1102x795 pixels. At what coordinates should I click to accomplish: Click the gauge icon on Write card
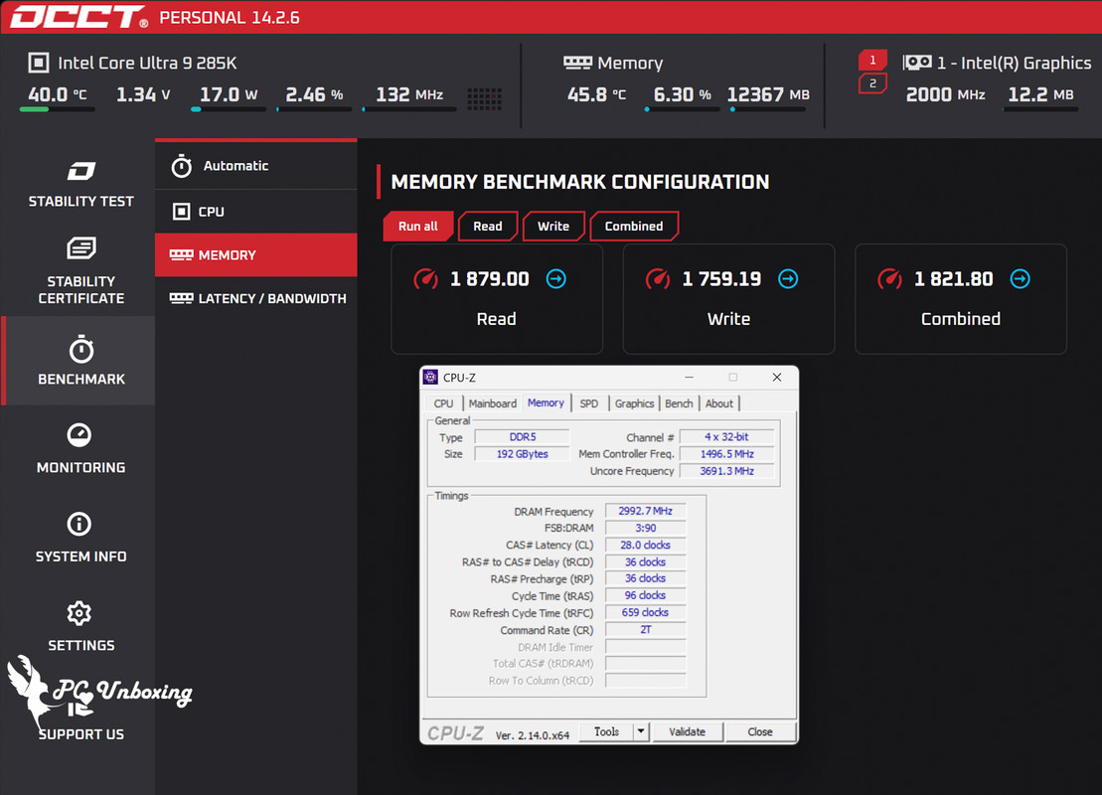(658, 279)
